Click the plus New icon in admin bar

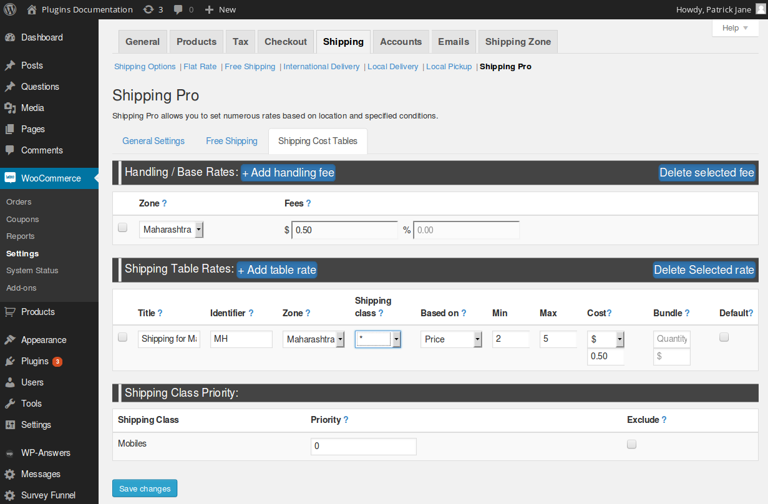(209, 9)
